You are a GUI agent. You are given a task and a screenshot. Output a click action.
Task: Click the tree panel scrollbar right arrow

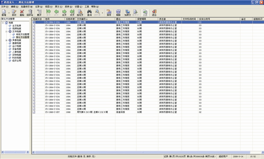pyautogui.click(x=28, y=152)
